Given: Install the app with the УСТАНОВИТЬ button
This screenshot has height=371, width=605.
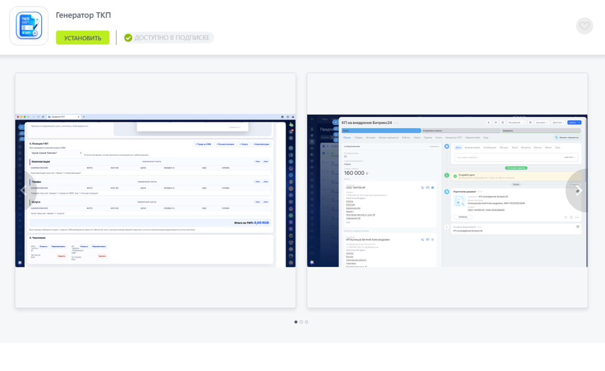Looking at the screenshot, I should coord(83,38).
